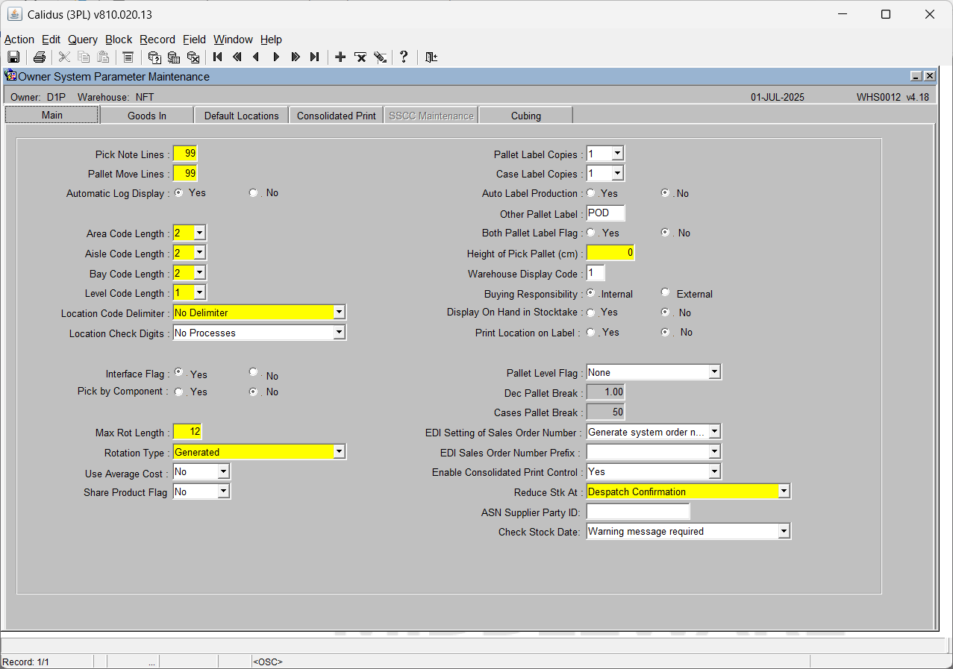The height and width of the screenshot is (669, 953).
Task: Click the Print icon in toolbar
Action: (x=40, y=57)
